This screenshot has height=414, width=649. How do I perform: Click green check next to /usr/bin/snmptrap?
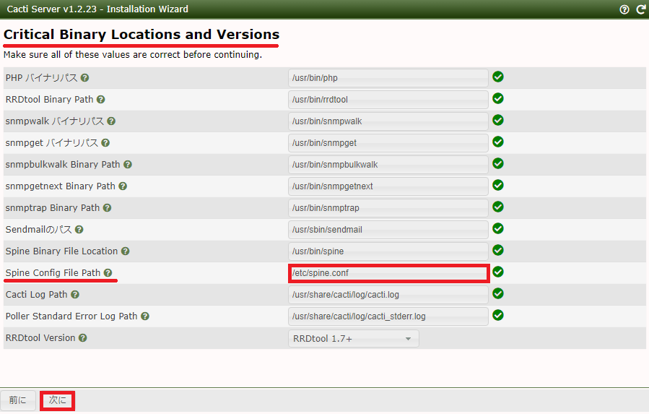click(x=498, y=207)
